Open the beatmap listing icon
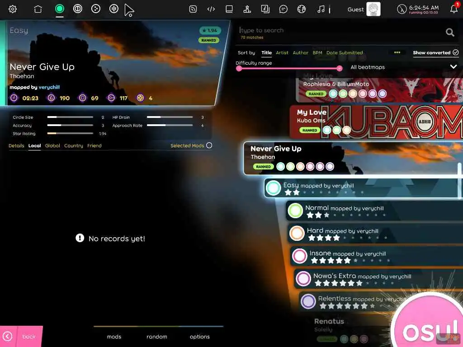This screenshot has height=347, width=463. [265, 9]
